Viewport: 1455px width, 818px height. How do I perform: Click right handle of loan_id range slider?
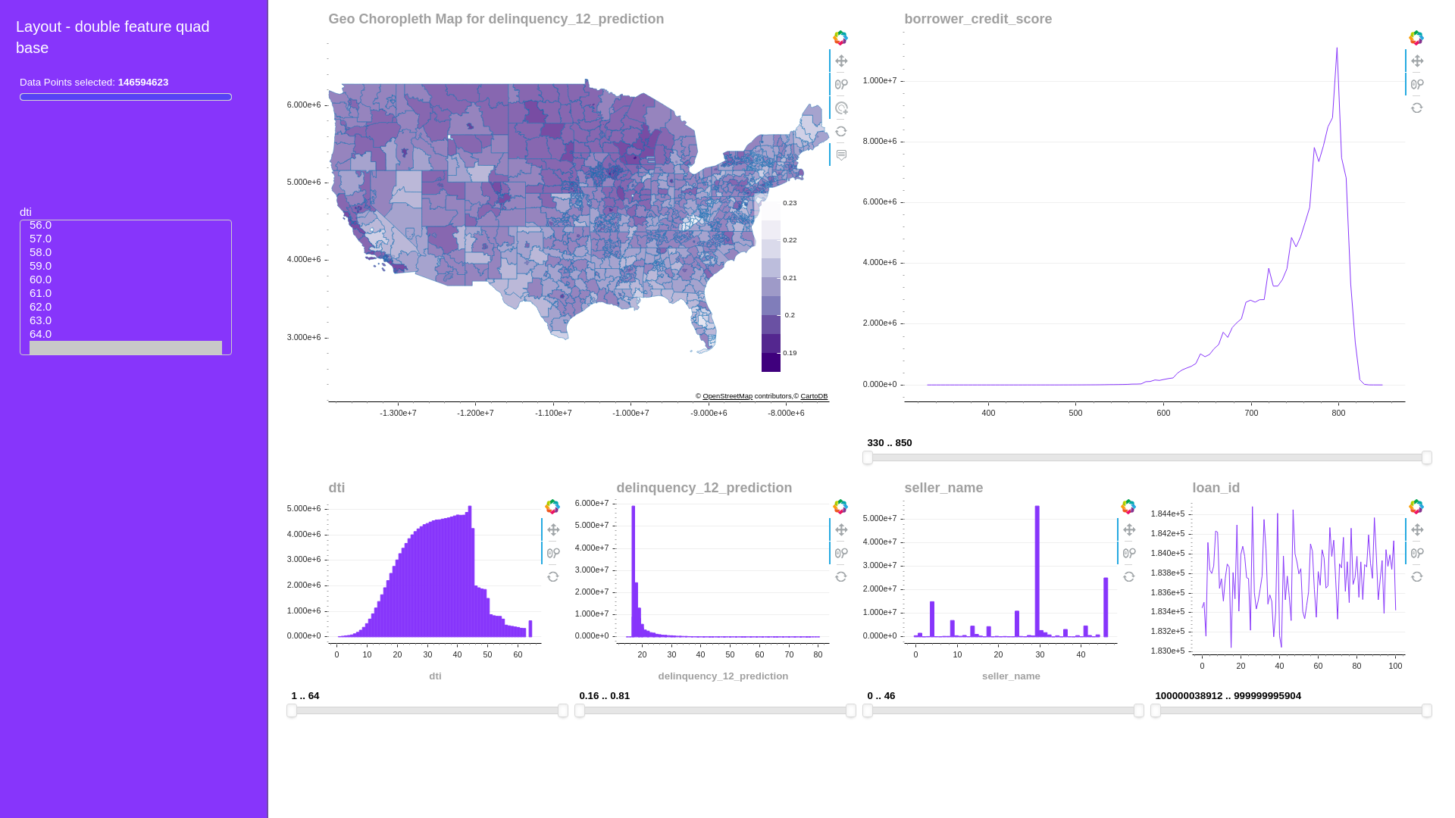pos(1427,710)
